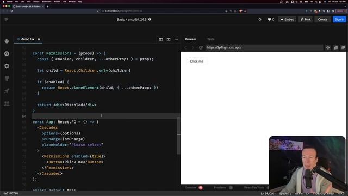Click the Create button
Image resolution: width=348 pixels, height=196 pixels.
[322, 20]
